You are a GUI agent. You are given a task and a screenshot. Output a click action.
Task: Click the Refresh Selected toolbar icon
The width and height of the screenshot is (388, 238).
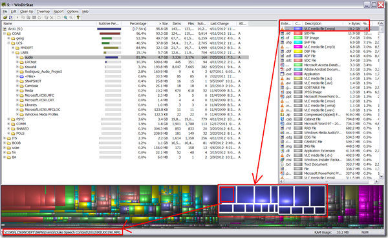(x=39, y=17)
